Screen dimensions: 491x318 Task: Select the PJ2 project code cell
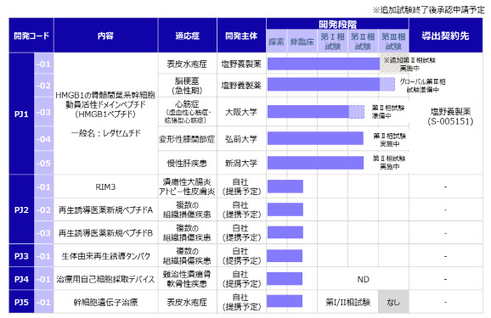tap(21, 209)
